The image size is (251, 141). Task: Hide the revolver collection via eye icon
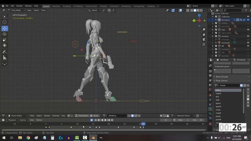248,36
